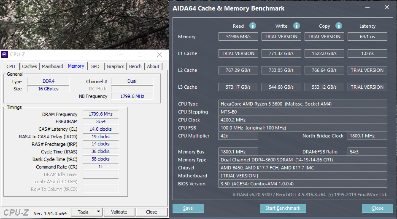Click the L2 Cache Write 733.05 GB/s field

click(x=281, y=70)
